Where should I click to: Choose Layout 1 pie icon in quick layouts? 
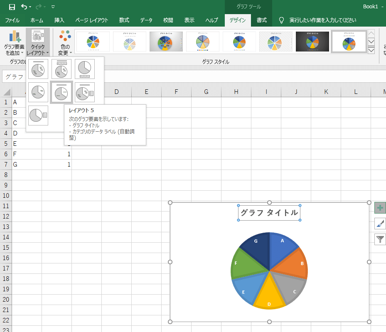pos(38,69)
